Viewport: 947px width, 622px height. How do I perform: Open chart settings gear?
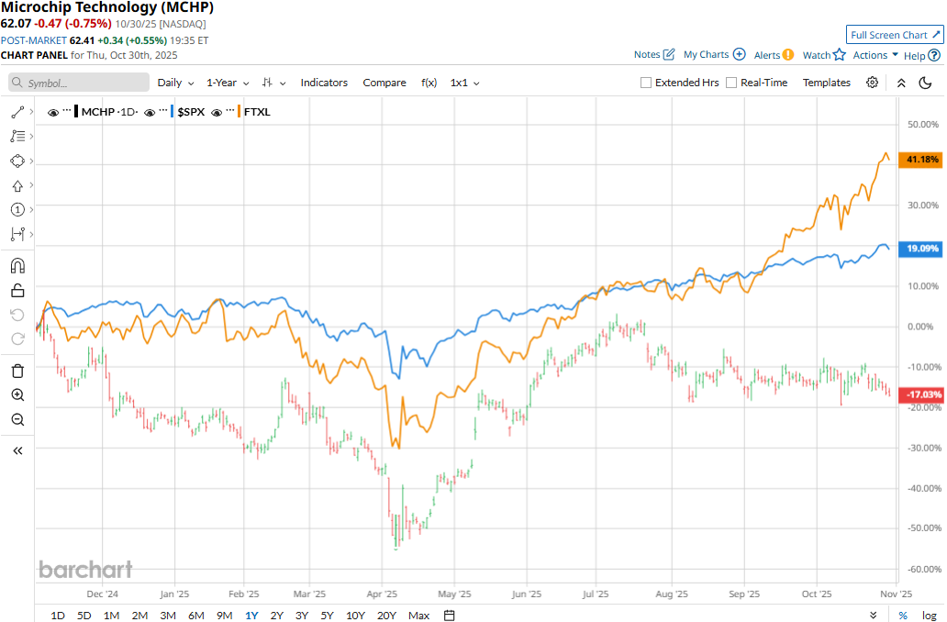[872, 83]
